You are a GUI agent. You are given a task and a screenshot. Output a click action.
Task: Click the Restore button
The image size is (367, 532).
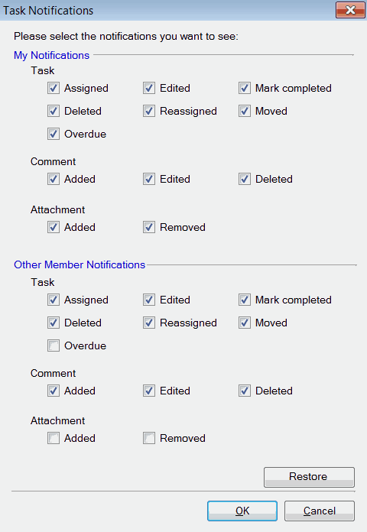pos(310,477)
